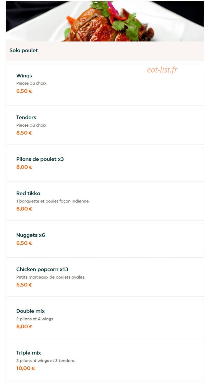Open the Double mix item
209x383 pixels.
pyautogui.click(x=105, y=319)
